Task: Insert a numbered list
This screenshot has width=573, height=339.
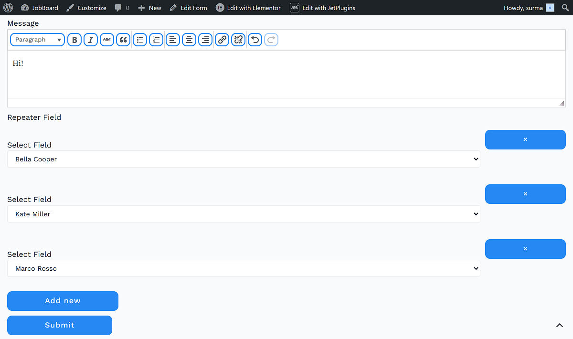Action: (x=156, y=40)
